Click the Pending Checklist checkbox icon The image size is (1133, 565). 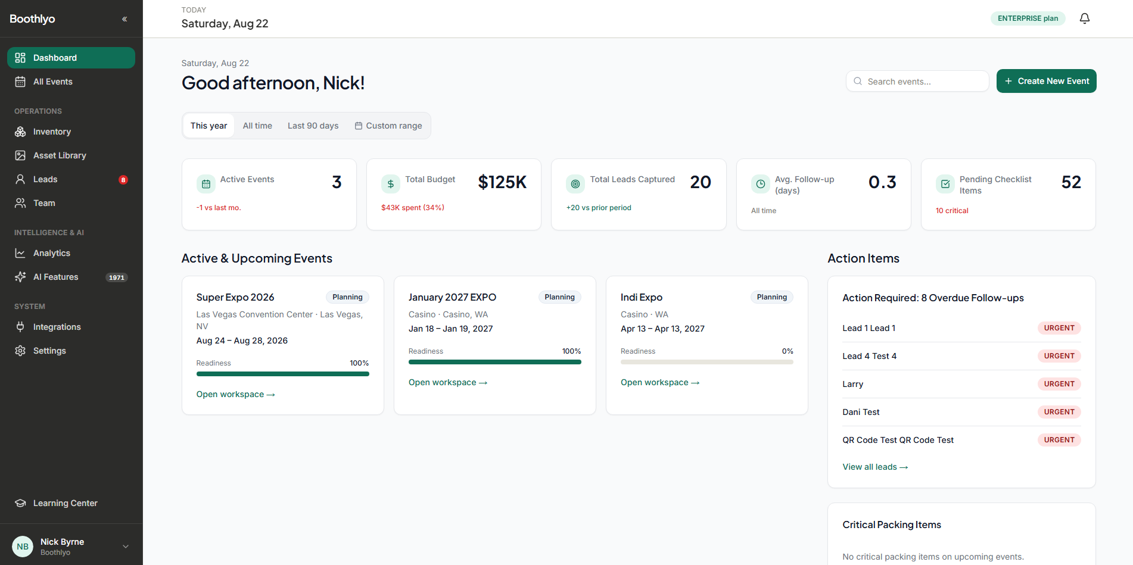tap(945, 184)
